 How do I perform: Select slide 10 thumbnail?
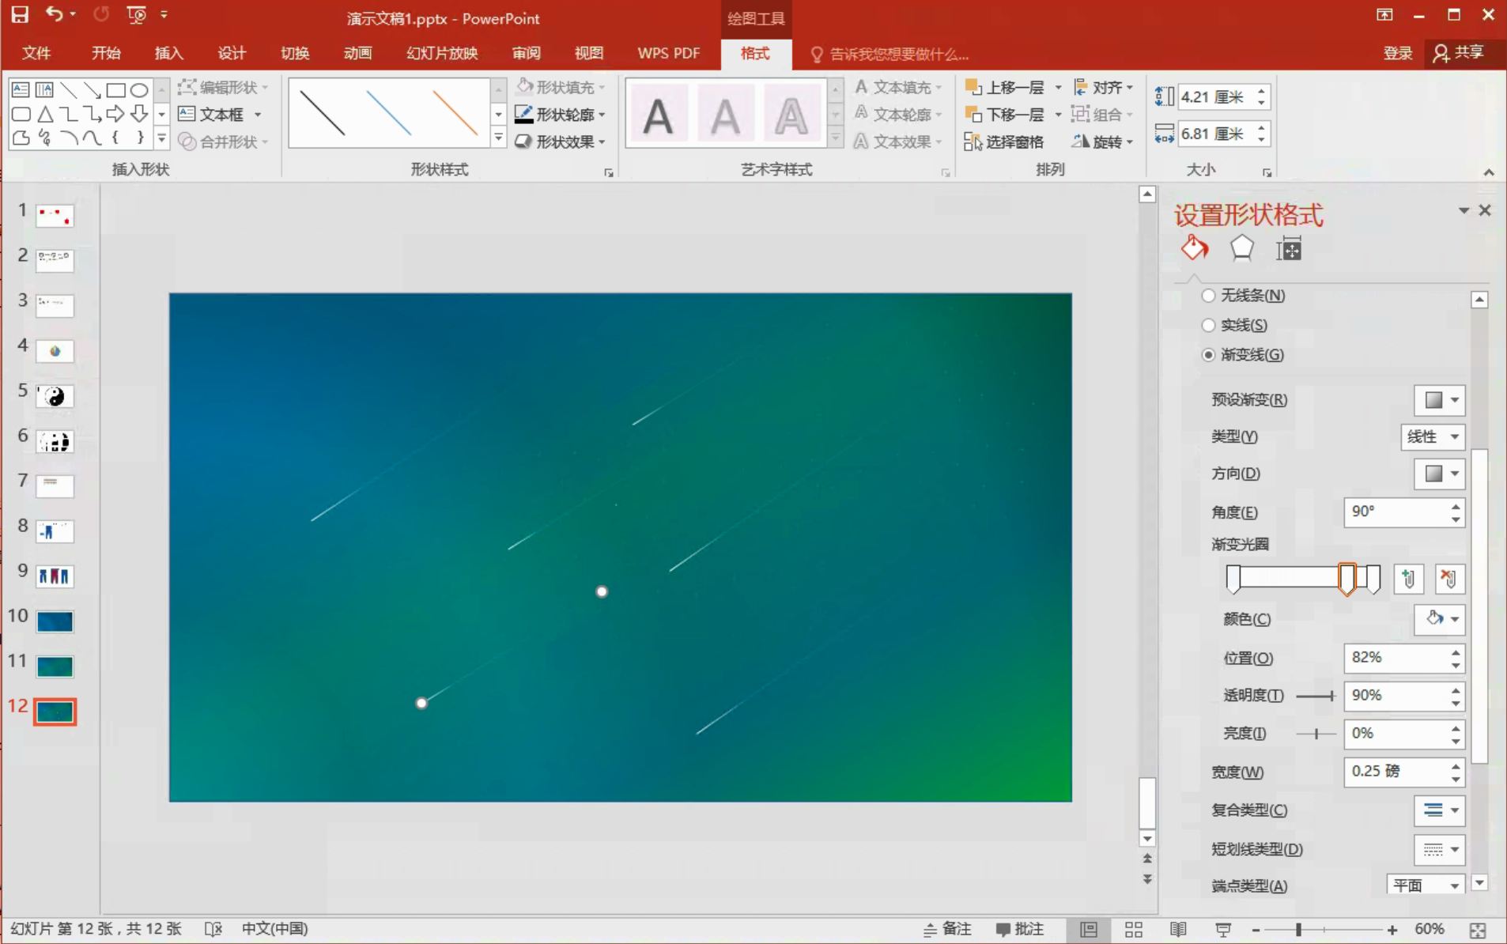click(x=55, y=621)
